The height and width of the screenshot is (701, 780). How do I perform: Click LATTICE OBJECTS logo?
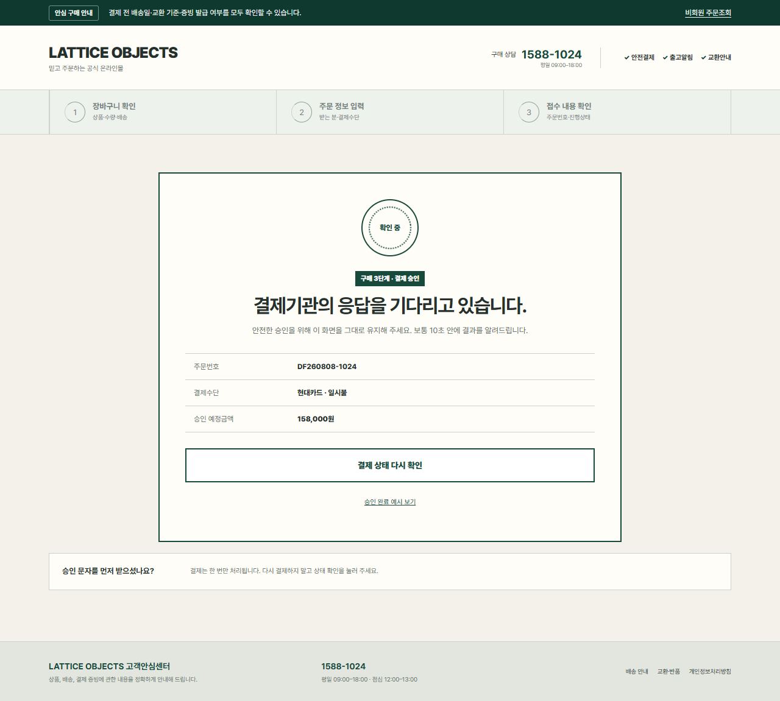click(113, 53)
